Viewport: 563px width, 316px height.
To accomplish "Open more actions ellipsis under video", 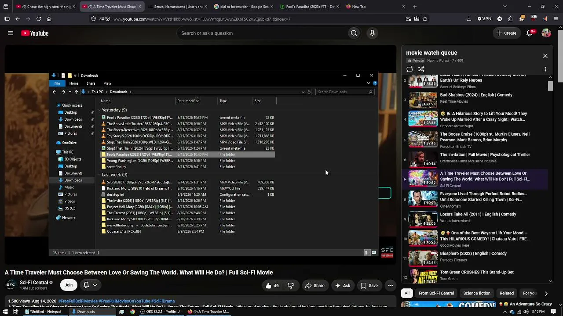I will coord(390,286).
